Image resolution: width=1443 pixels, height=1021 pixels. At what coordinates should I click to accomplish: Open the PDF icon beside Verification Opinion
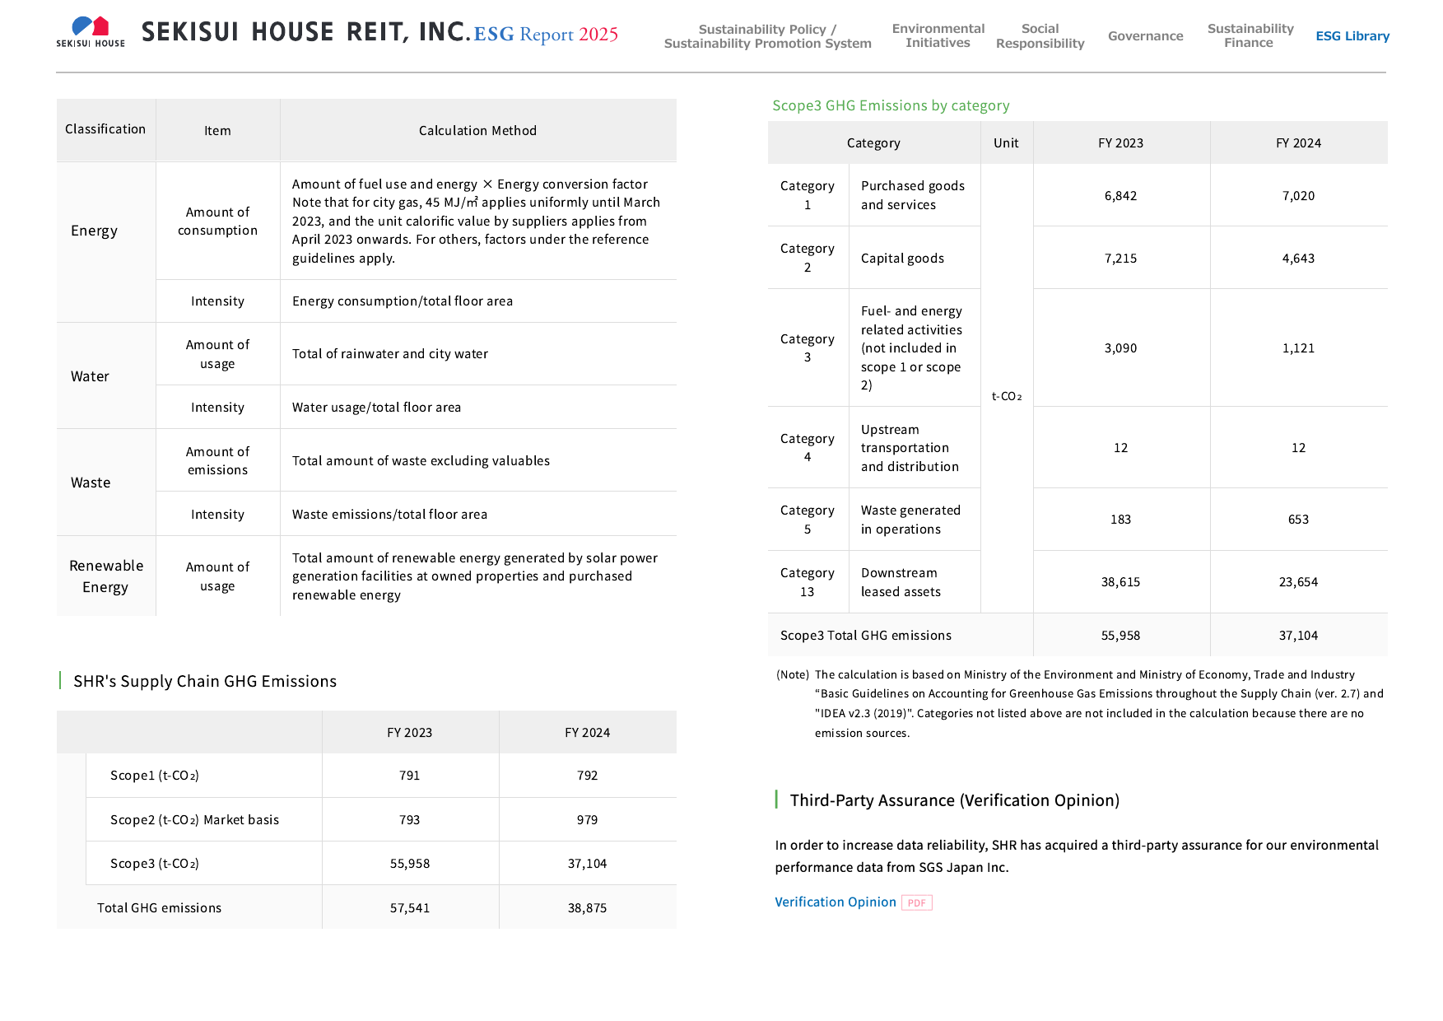[x=917, y=902]
